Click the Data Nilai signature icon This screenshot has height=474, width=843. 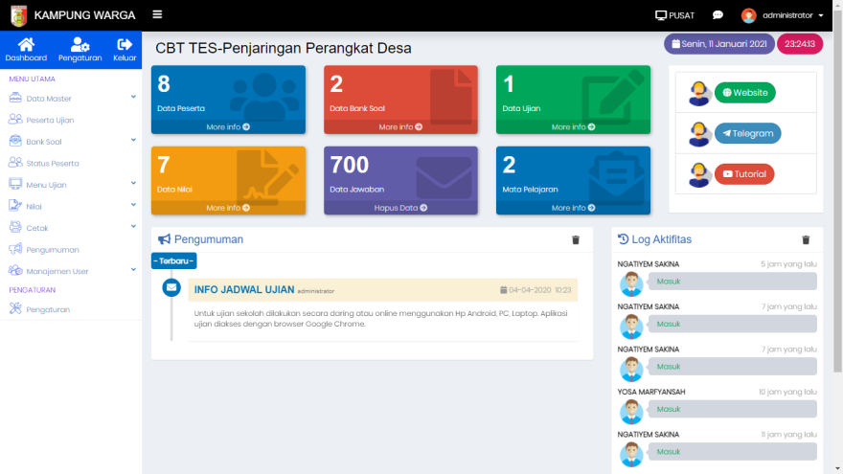pos(267,177)
